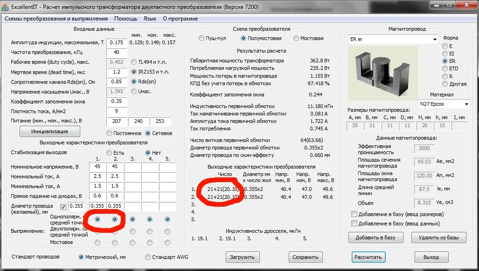The width and height of the screenshot is (479, 271).
Task: Enable Добавление в базу (ввод данных)
Action: point(354,224)
